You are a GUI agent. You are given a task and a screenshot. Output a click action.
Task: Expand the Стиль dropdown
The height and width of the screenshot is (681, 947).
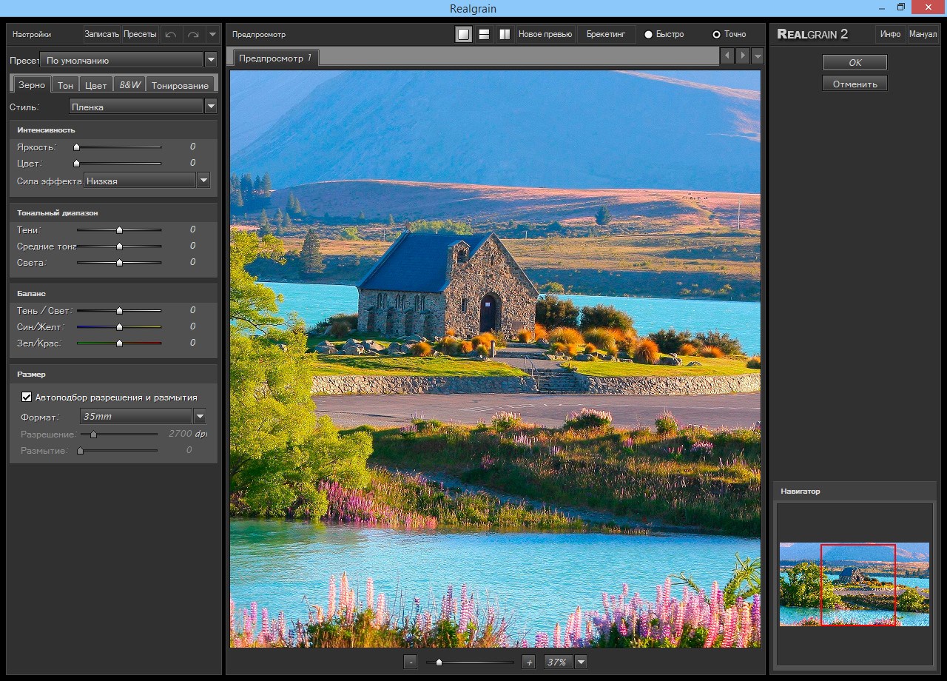tap(211, 107)
